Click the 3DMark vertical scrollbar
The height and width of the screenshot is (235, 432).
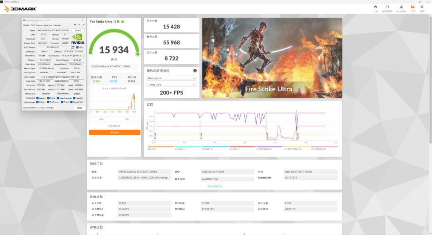(430, 80)
